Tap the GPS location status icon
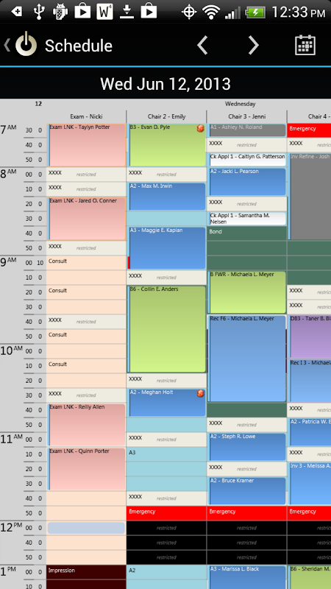 189,12
